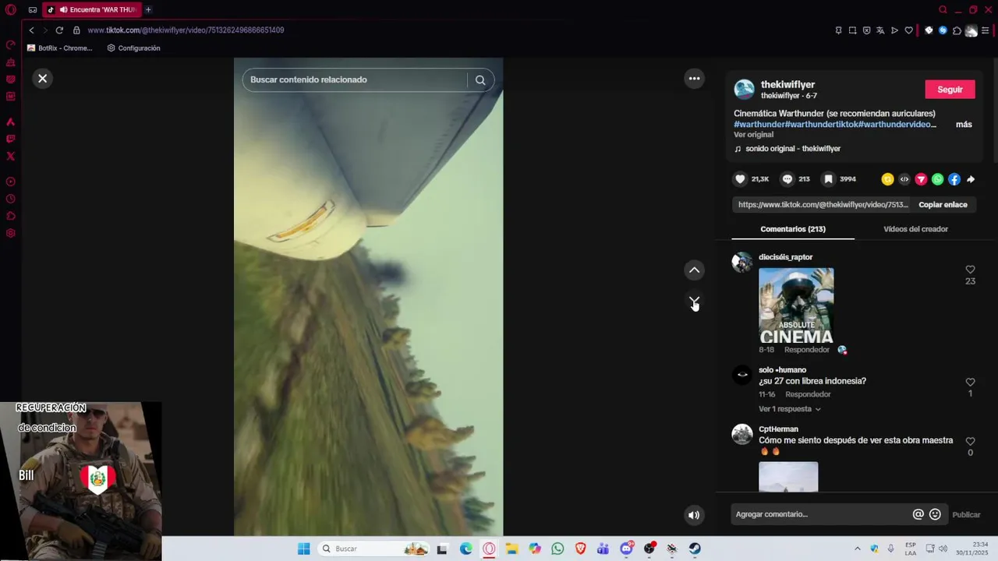Open WhatsApp from the taskbar
This screenshot has width=998, height=561.
557,549
